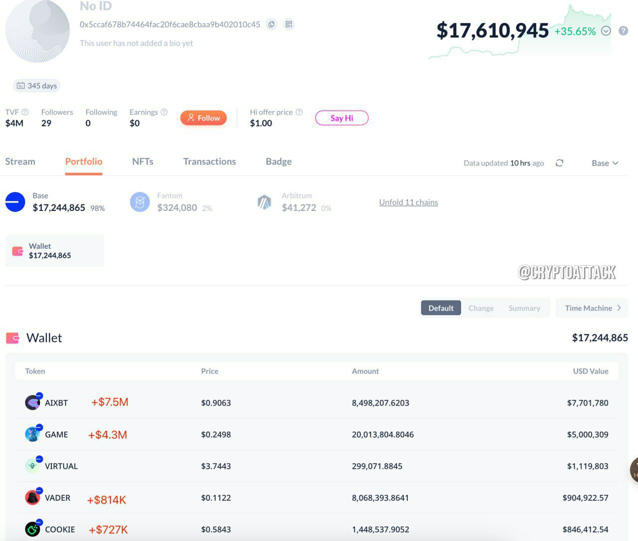Click the Wallet section heading icon

12,338
